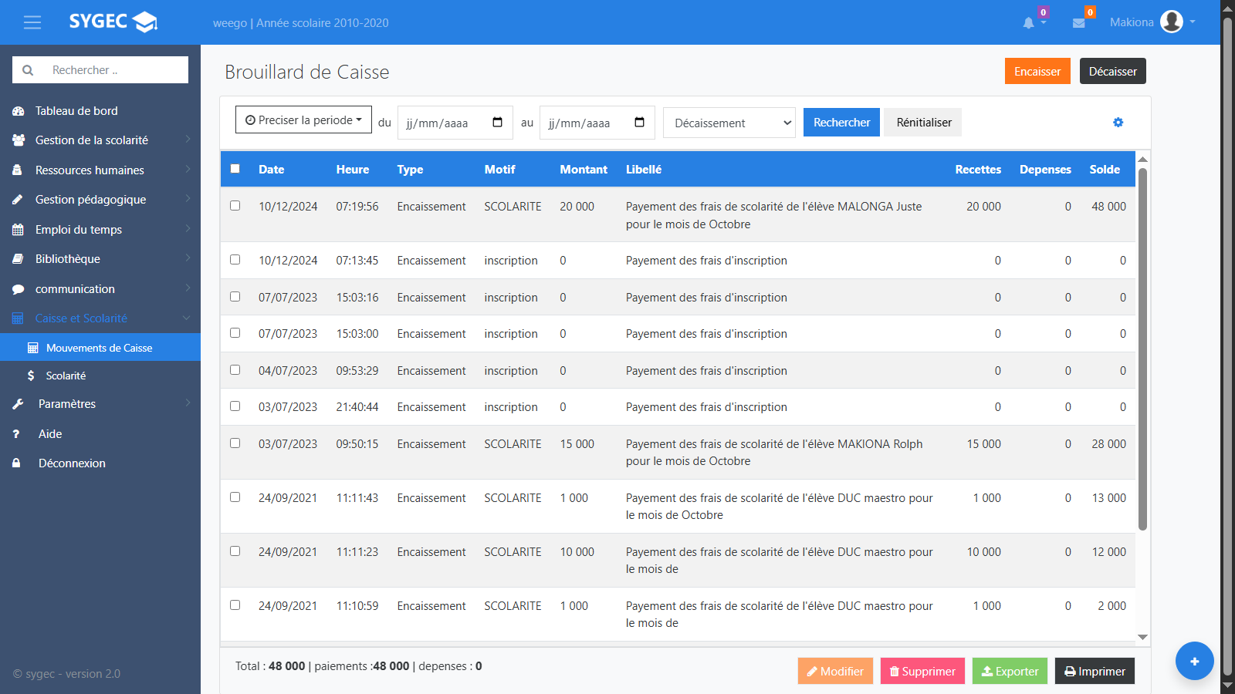Open the Décaissement type dropdown
Screen dimensions: 1235x694
pos(729,123)
